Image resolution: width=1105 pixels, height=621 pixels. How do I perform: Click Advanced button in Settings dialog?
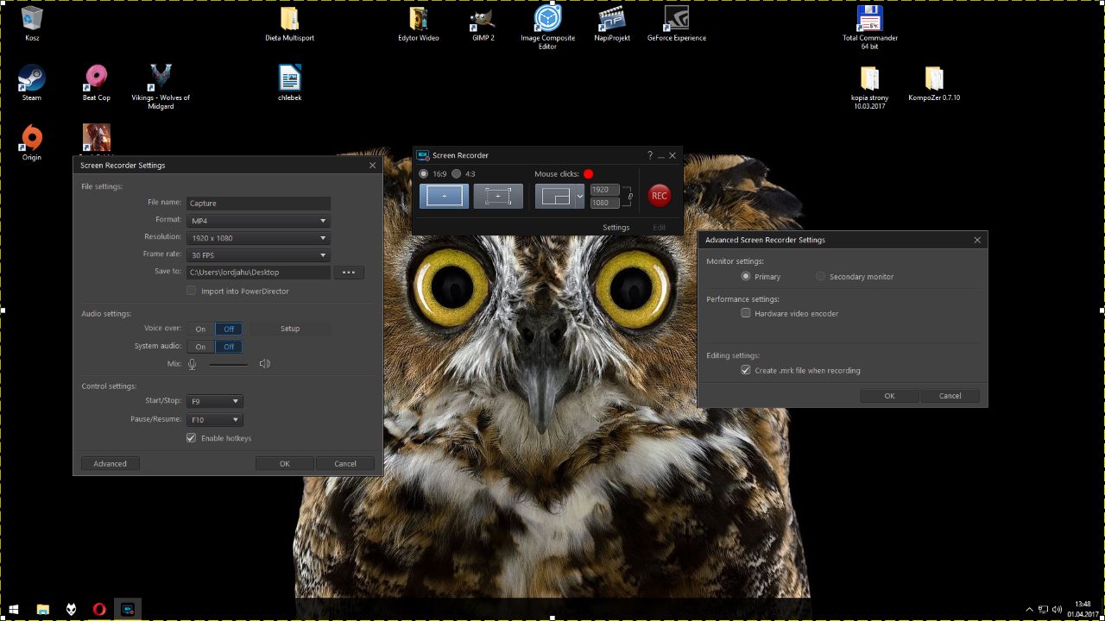point(110,464)
